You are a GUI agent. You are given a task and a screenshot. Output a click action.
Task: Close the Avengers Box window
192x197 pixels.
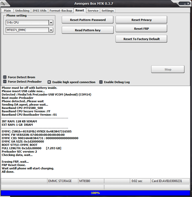(188, 4)
